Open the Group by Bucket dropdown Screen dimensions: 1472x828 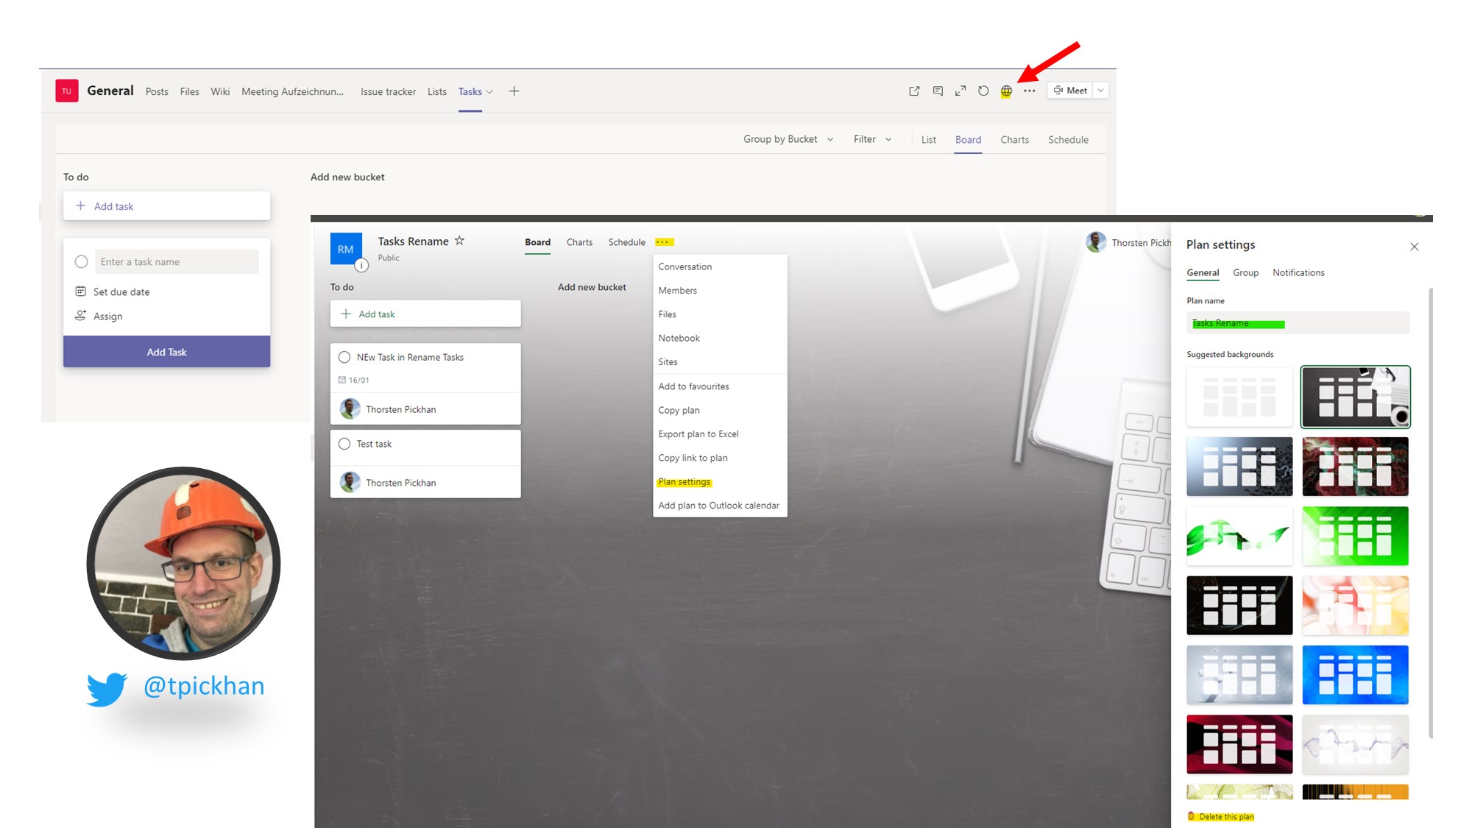[787, 139]
